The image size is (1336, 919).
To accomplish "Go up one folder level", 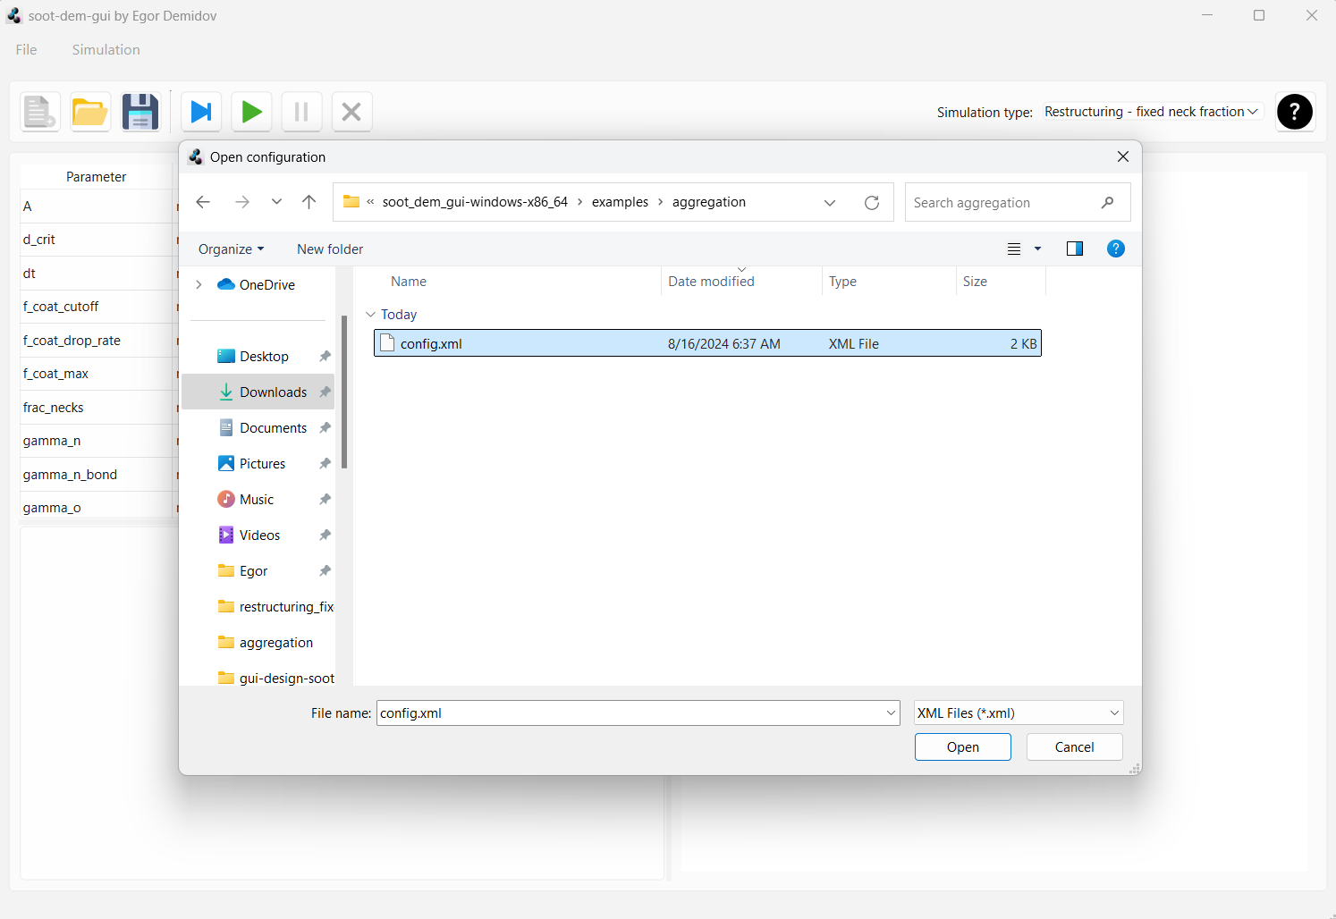I will tap(309, 202).
